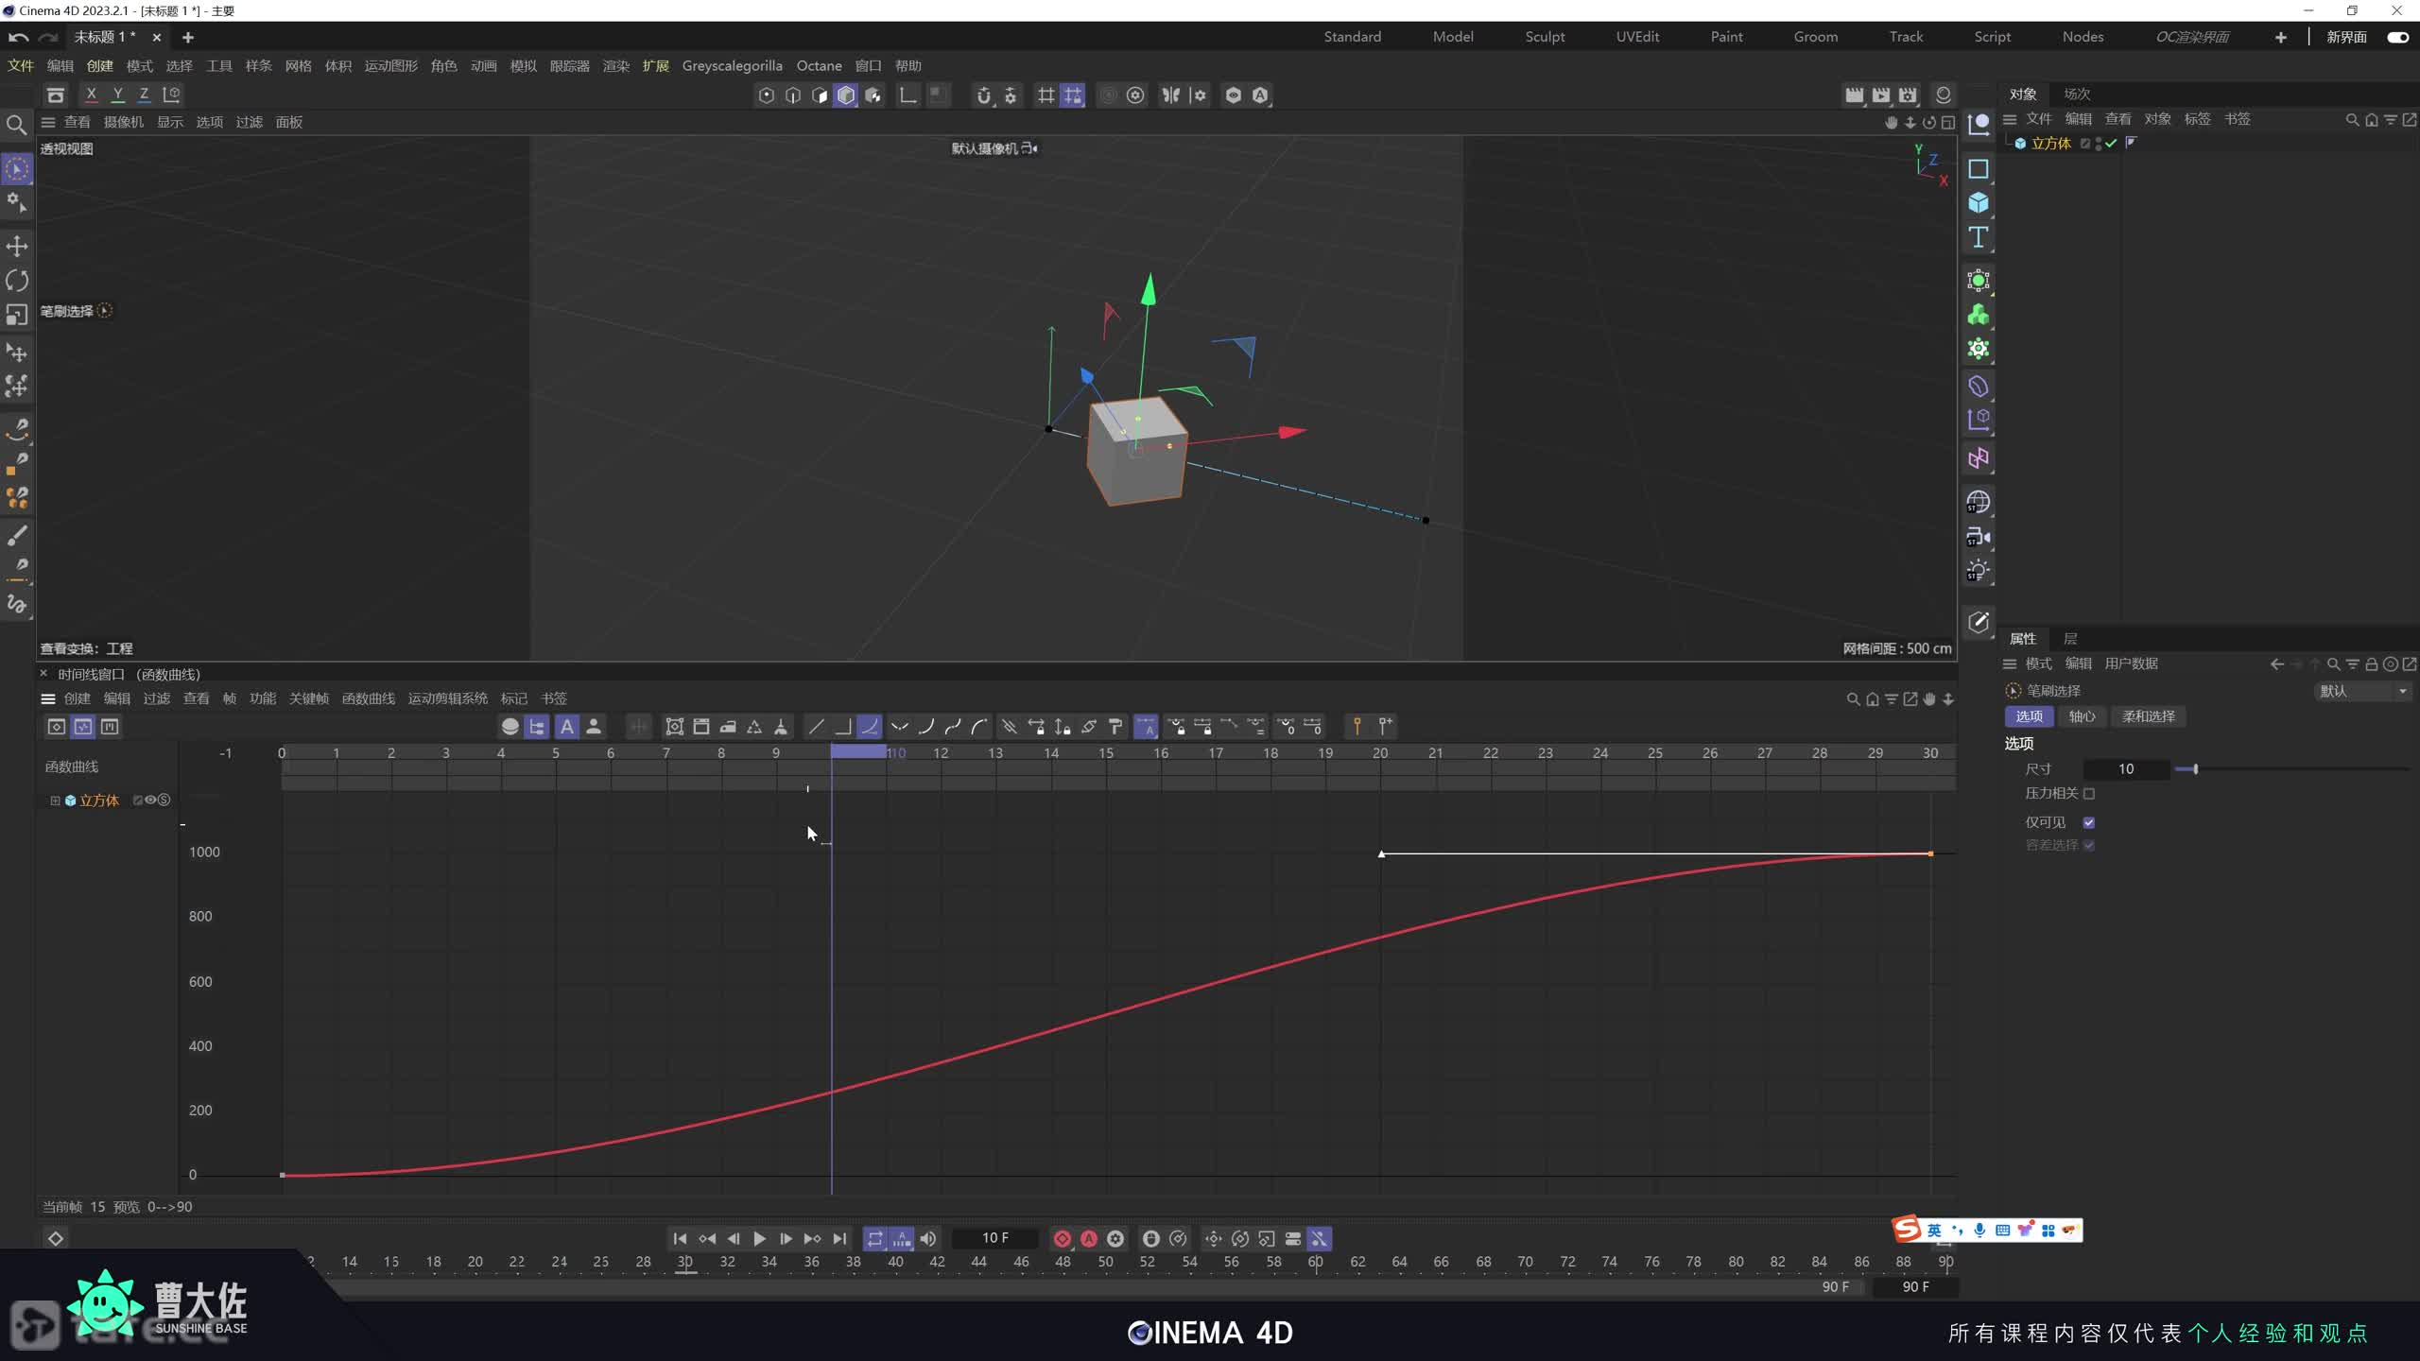2420x1361 pixels.
Task: Click the 轴心 tab button
Action: [x=2082, y=716]
